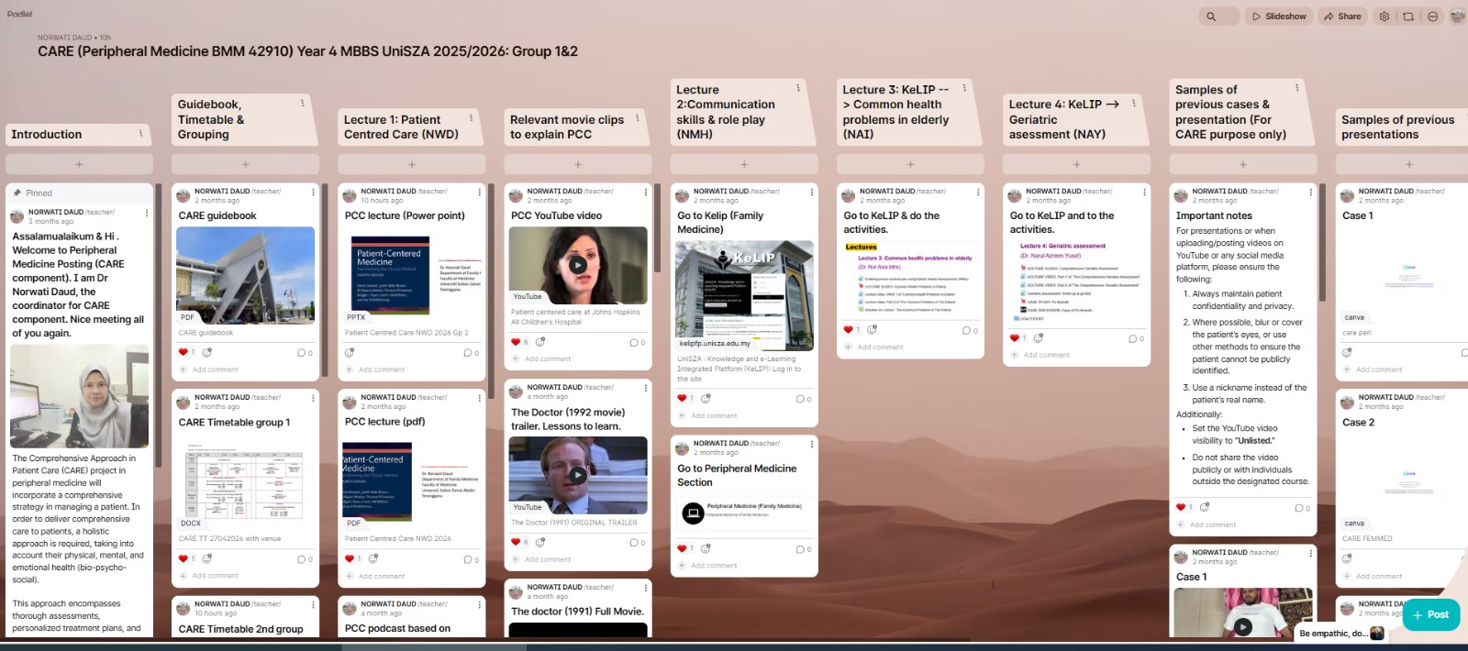This screenshot has width=1468, height=651.
Task: Play The Doctor (1992 movie) trailer
Action: [577, 475]
